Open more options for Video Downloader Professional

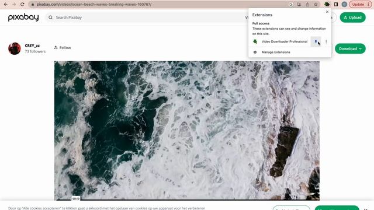326,41
